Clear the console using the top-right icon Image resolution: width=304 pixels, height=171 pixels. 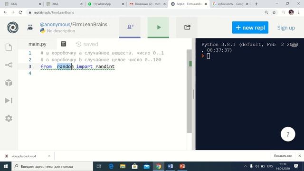(294, 46)
